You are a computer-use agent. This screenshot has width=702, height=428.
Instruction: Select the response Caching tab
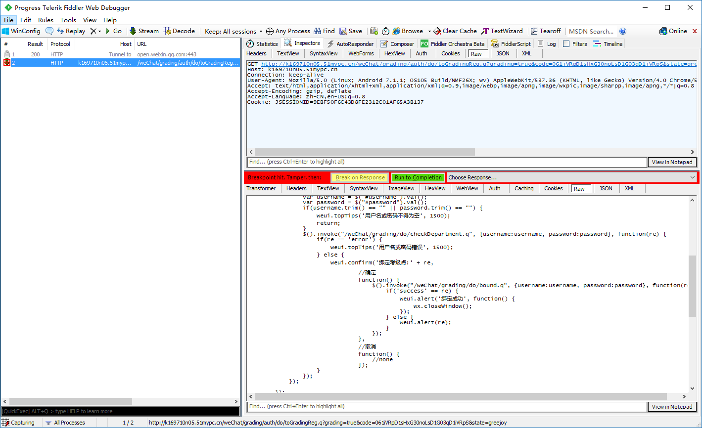524,188
